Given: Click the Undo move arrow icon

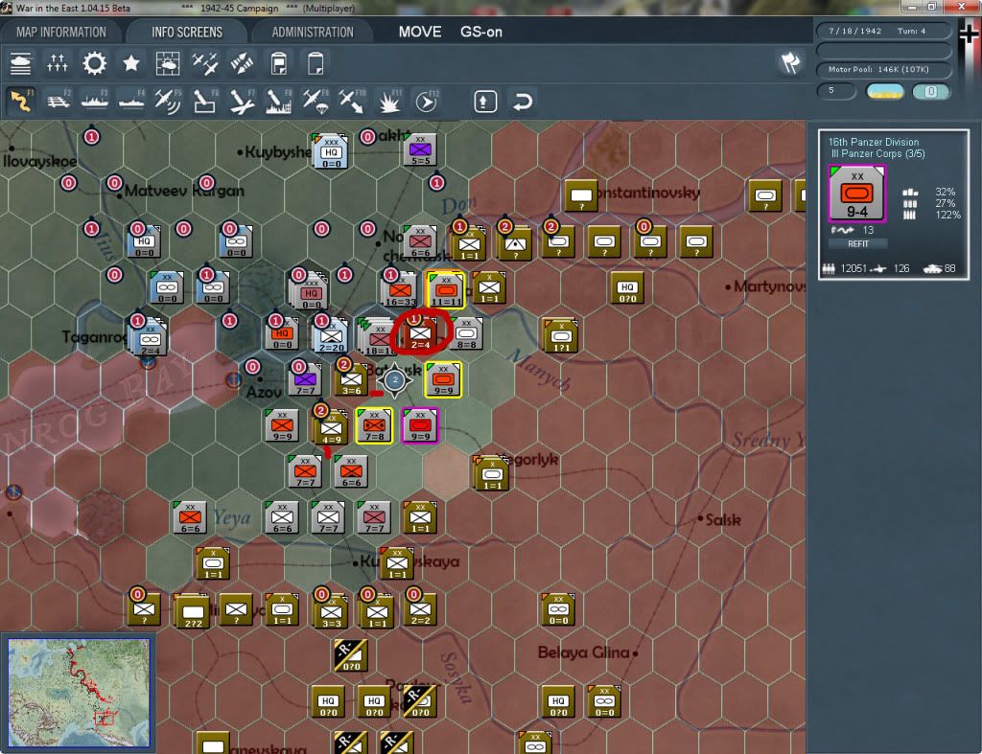Looking at the screenshot, I should point(523,101).
